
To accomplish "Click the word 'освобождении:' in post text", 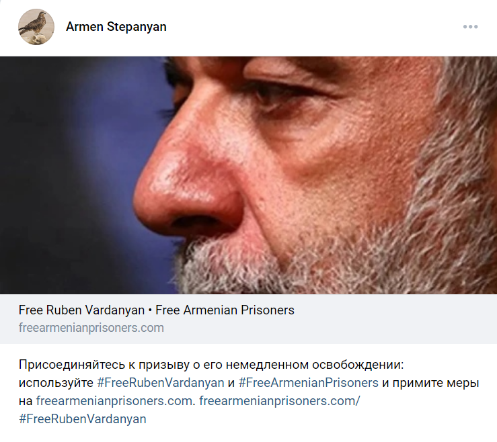I will [358, 365].
